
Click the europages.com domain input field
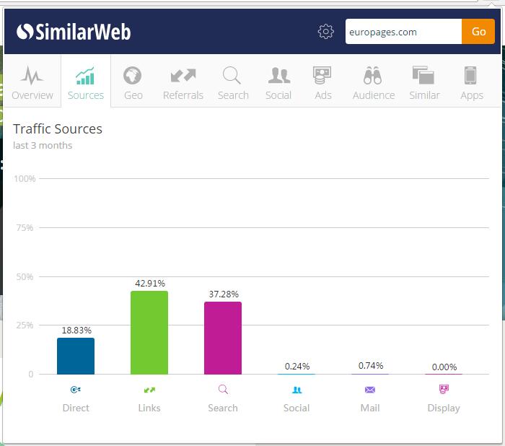pos(403,32)
